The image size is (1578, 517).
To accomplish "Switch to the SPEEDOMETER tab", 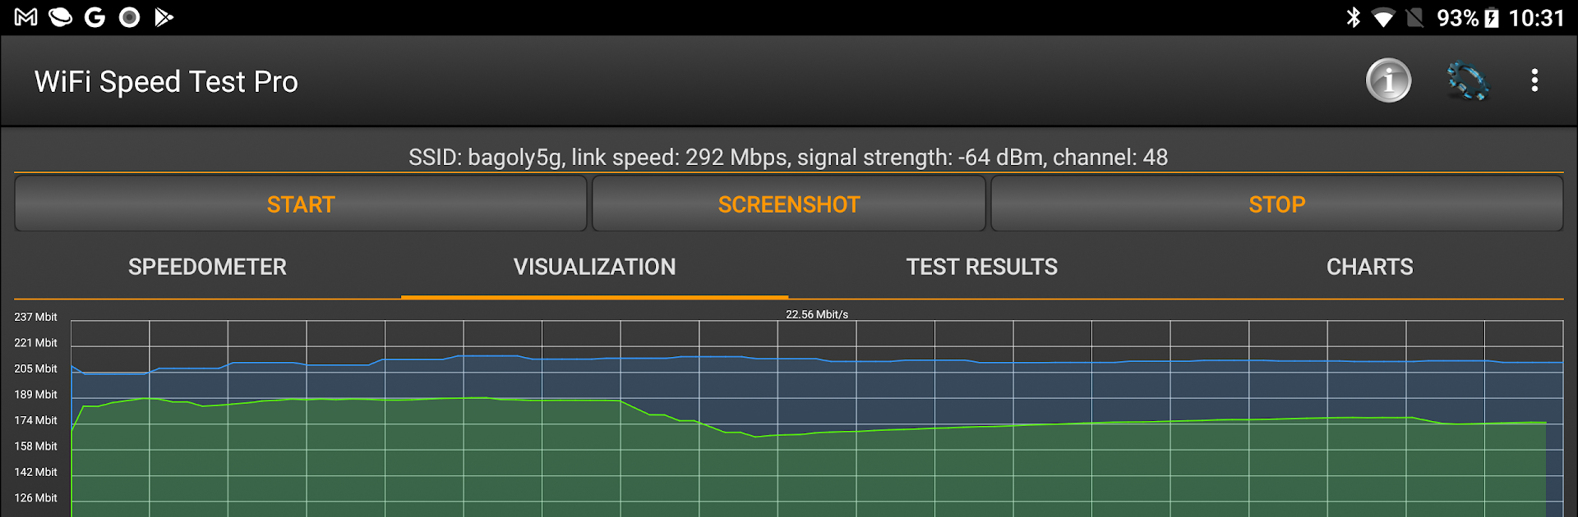I will [x=207, y=267].
